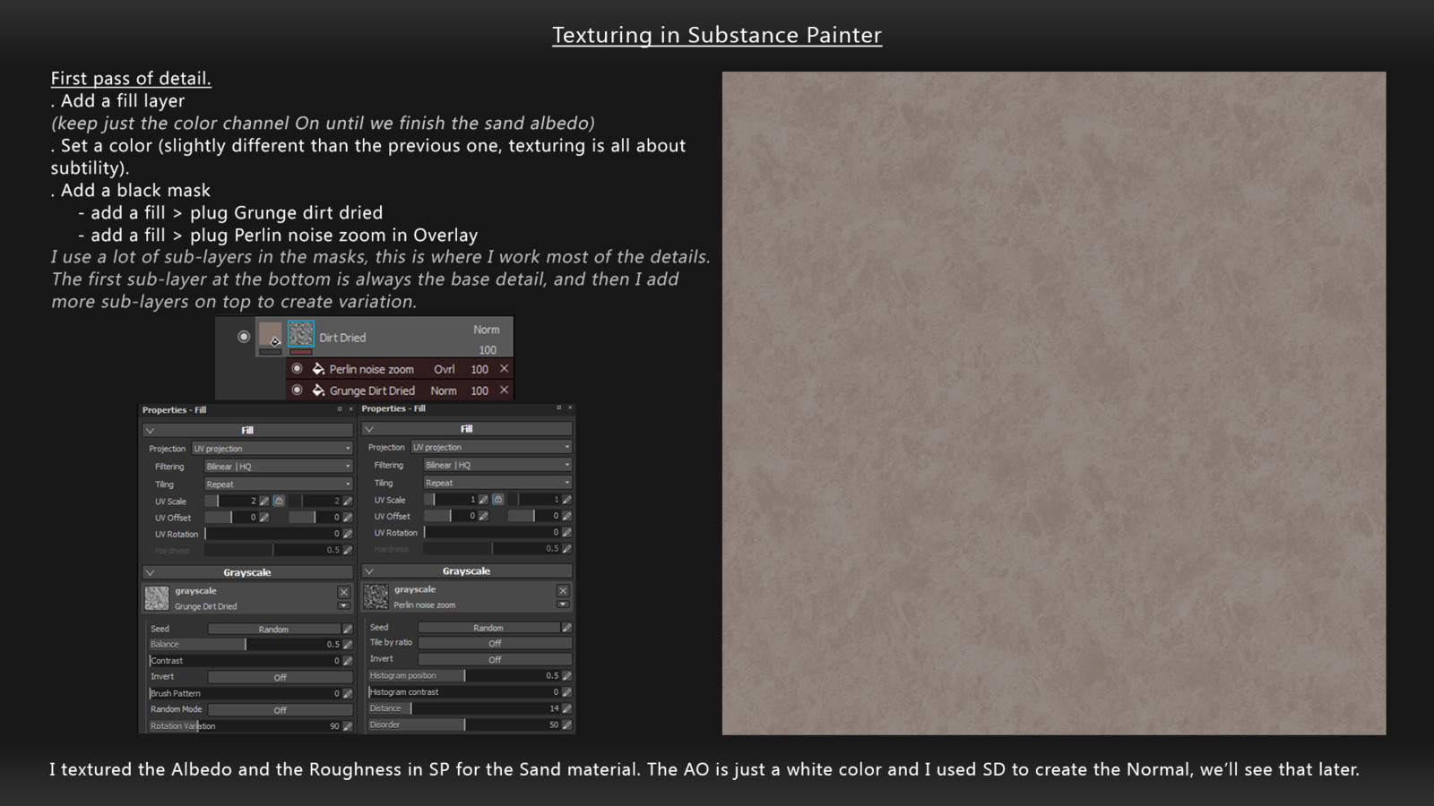Toggle Invert Off for Grunge Dirt Dried
Image resolution: width=1434 pixels, height=806 pixels.
[x=280, y=677]
